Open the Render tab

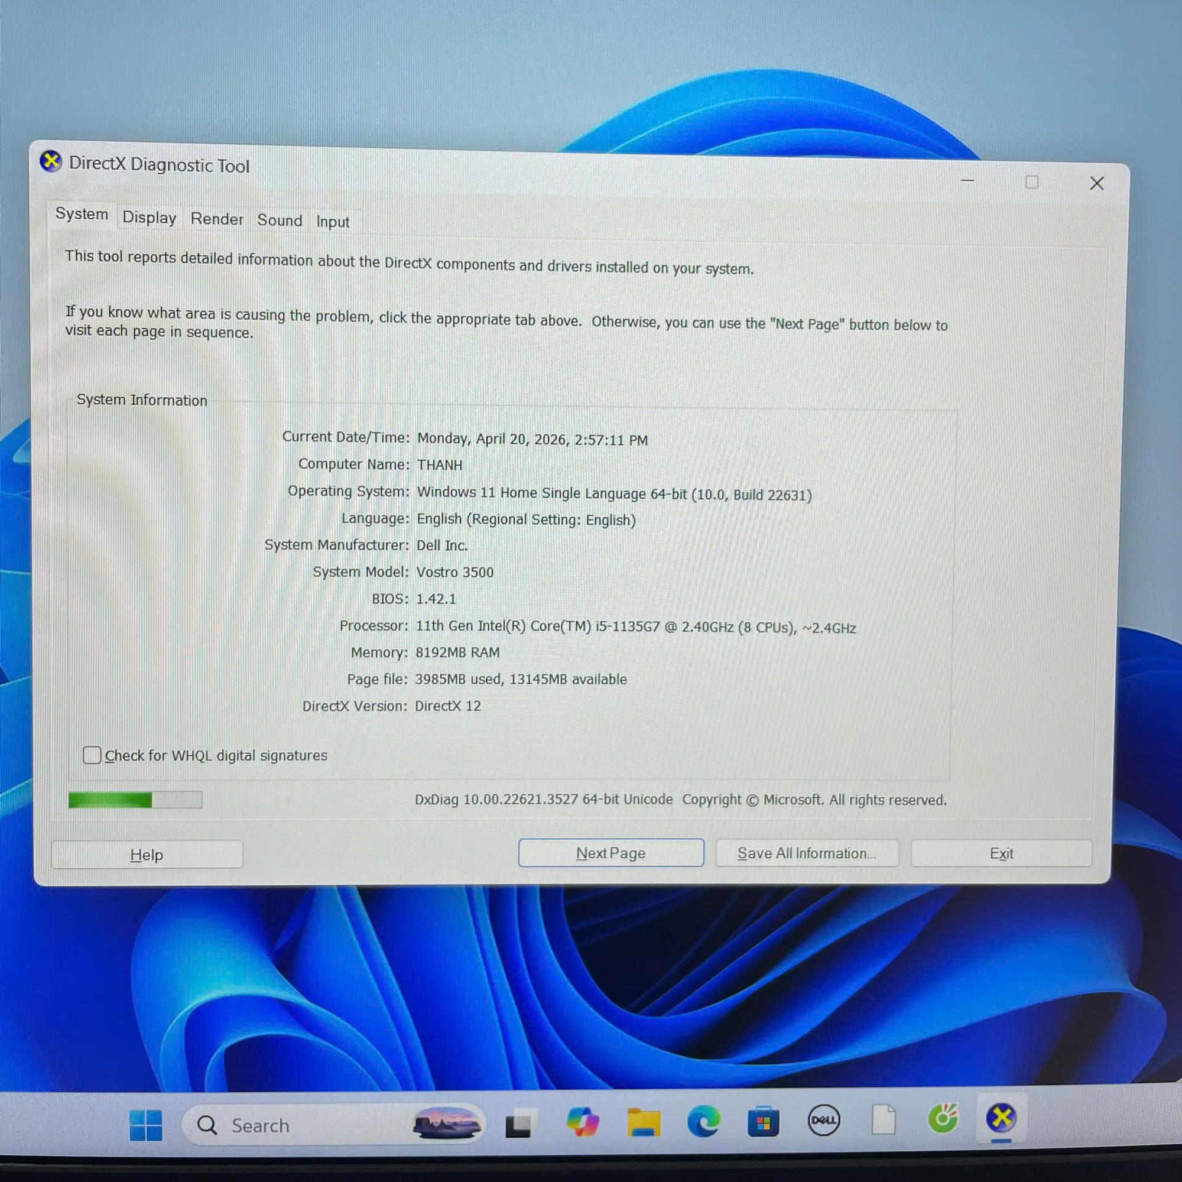(216, 219)
